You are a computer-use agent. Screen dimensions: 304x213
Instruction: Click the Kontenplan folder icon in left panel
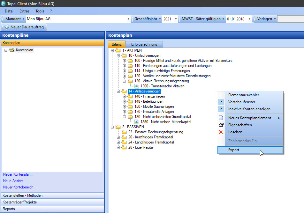pos(12,50)
